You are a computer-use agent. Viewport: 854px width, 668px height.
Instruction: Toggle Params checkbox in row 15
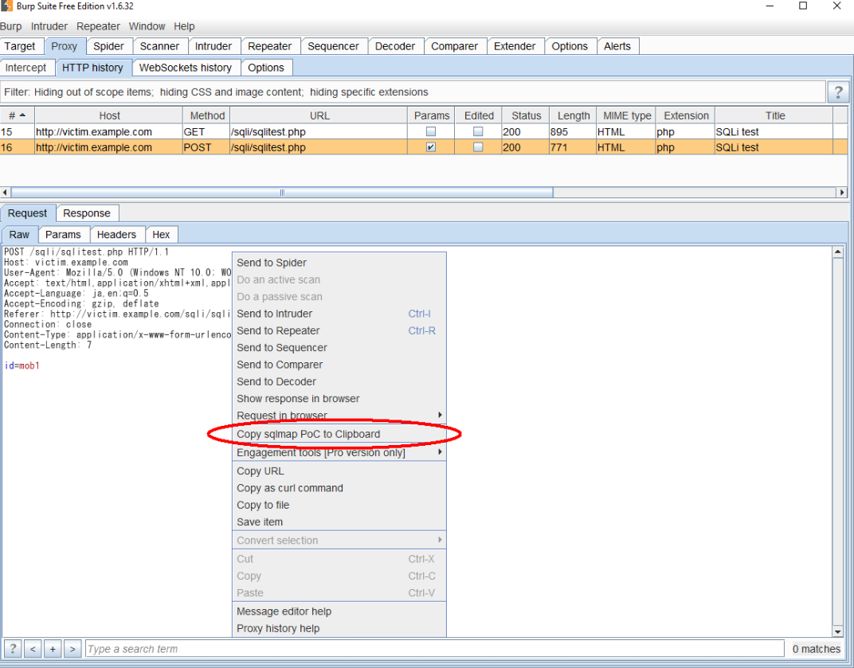(431, 131)
